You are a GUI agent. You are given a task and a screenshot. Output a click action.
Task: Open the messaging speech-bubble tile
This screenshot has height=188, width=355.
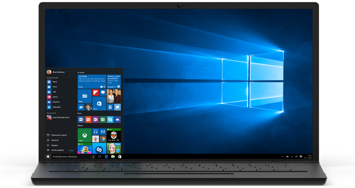103,92
